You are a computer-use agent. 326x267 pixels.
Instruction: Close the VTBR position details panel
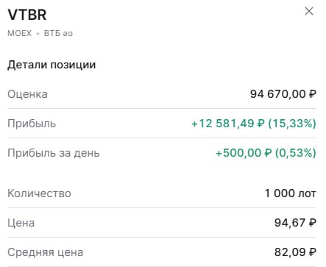pyautogui.click(x=309, y=11)
